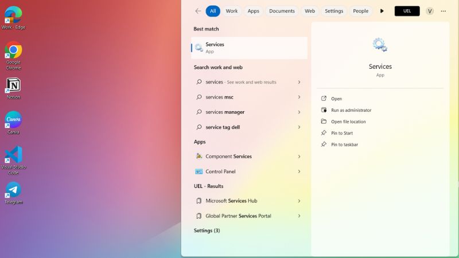Screen dimensions: 459x258
Task: Open the three-dot more options menu
Action: point(443,11)
